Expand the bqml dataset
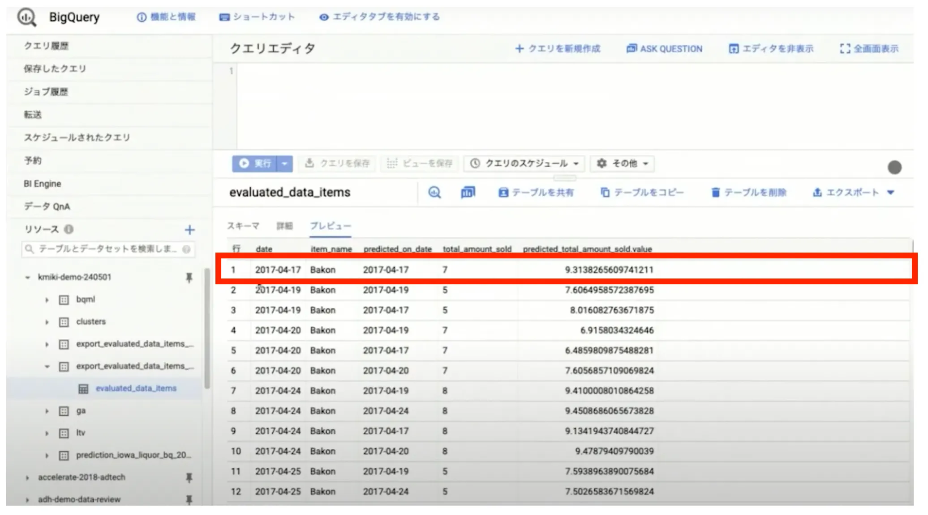928x515 pixels. (47, 300)
